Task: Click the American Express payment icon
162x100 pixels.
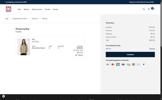Action: (x=118, y=64)
